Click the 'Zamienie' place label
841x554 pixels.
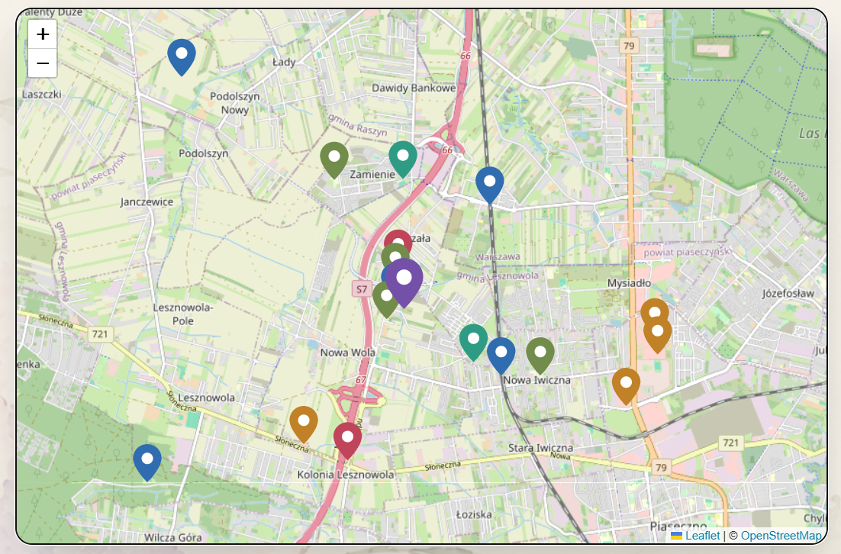pos(372,174)
